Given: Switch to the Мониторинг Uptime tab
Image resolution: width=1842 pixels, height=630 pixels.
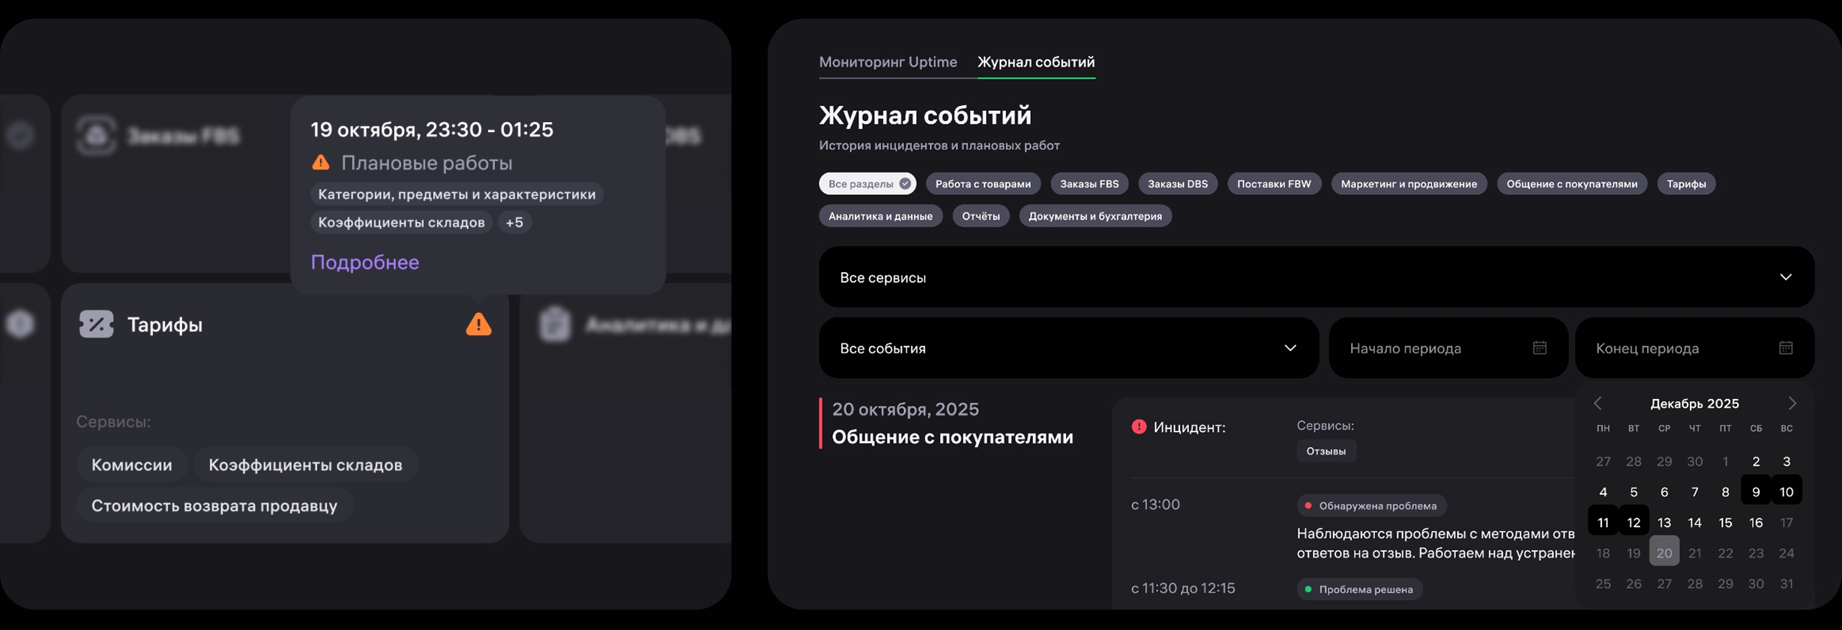Looking at the screenshot, I should [888, 62].
